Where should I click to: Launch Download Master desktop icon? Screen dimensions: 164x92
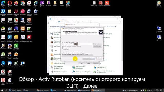[x=10, y=56]
